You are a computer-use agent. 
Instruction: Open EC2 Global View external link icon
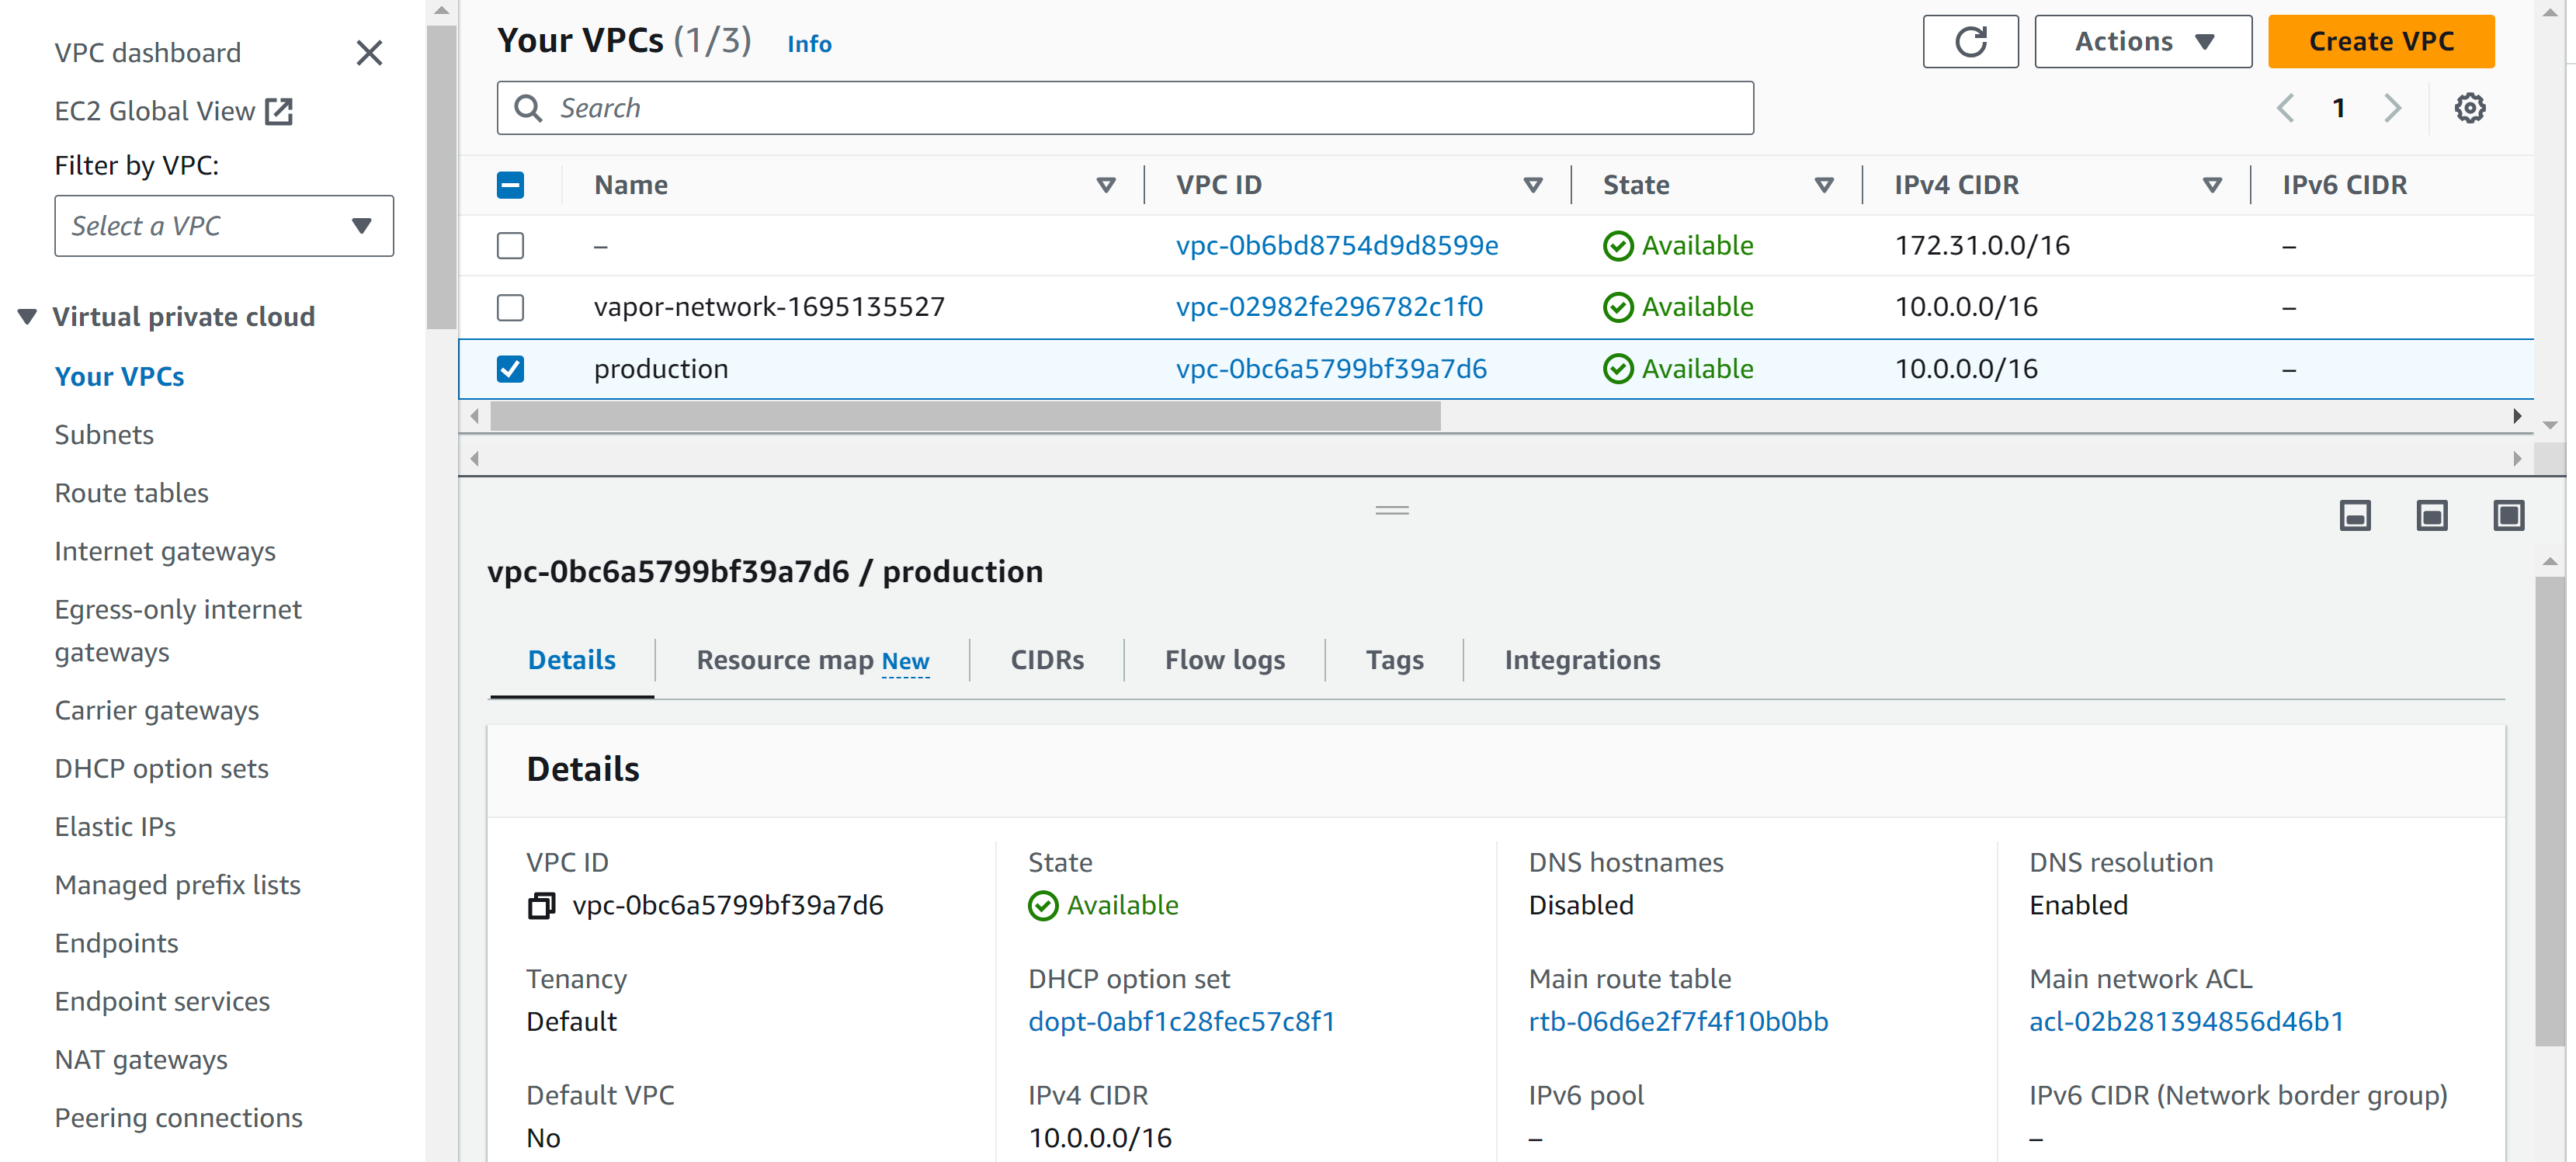coord(279,111)
